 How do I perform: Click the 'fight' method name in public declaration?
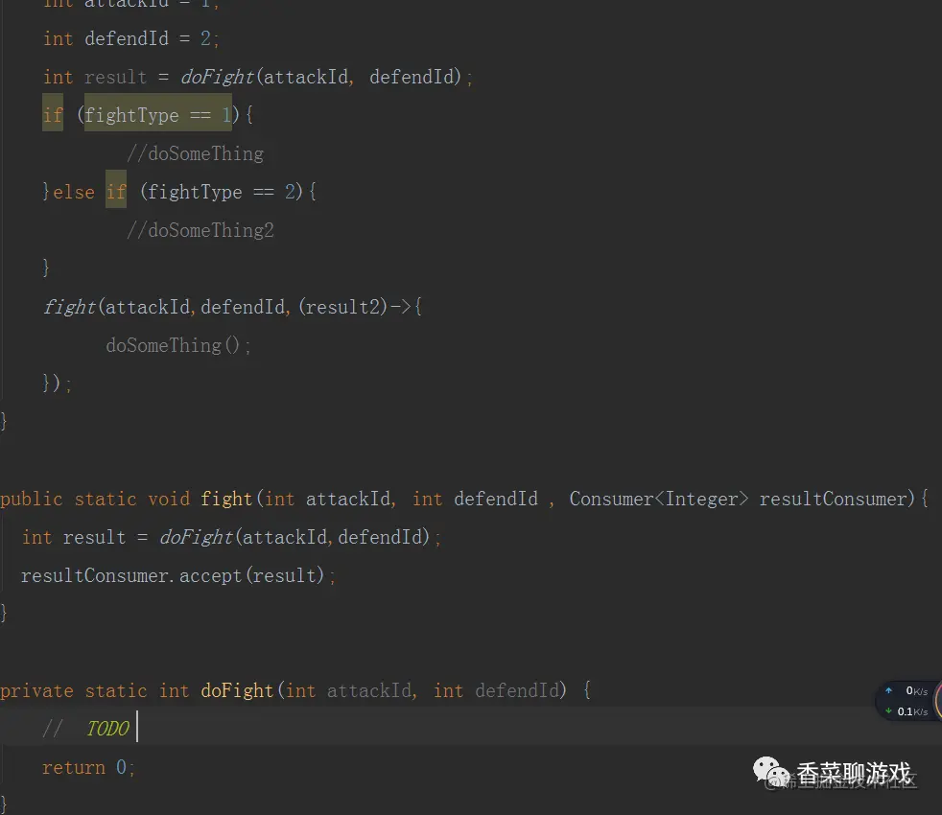click(x=226, y=499)
